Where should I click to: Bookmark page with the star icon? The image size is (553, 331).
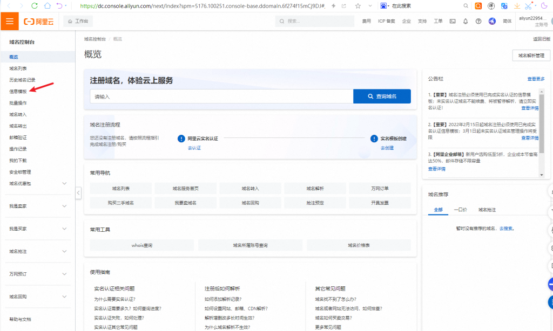358,6
